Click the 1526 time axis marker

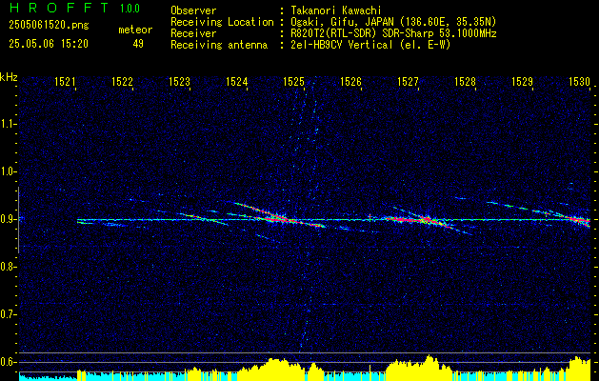coord(350,81)
